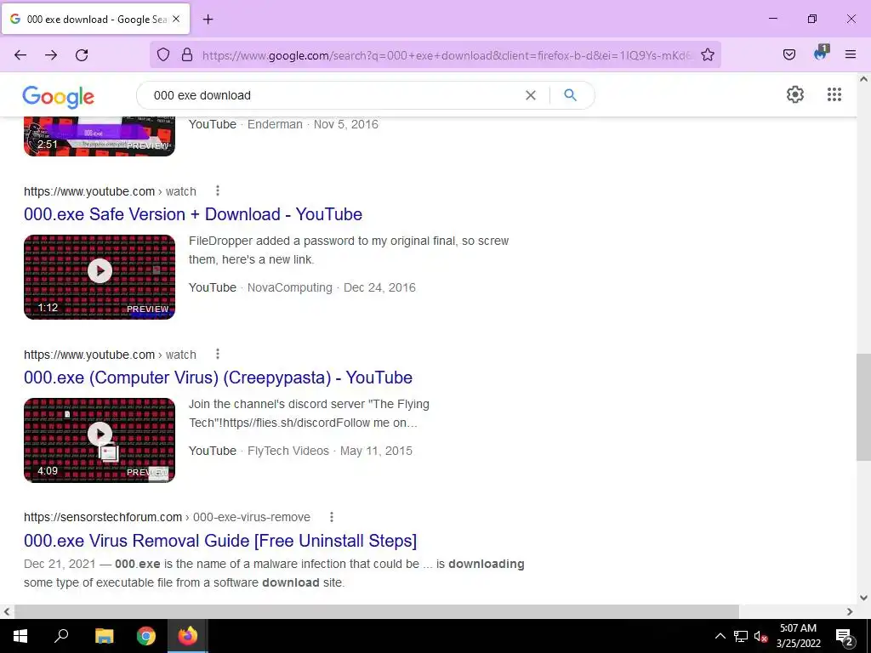
Task: Reload the page with the refresh icon
Action: tap(82, 55)
